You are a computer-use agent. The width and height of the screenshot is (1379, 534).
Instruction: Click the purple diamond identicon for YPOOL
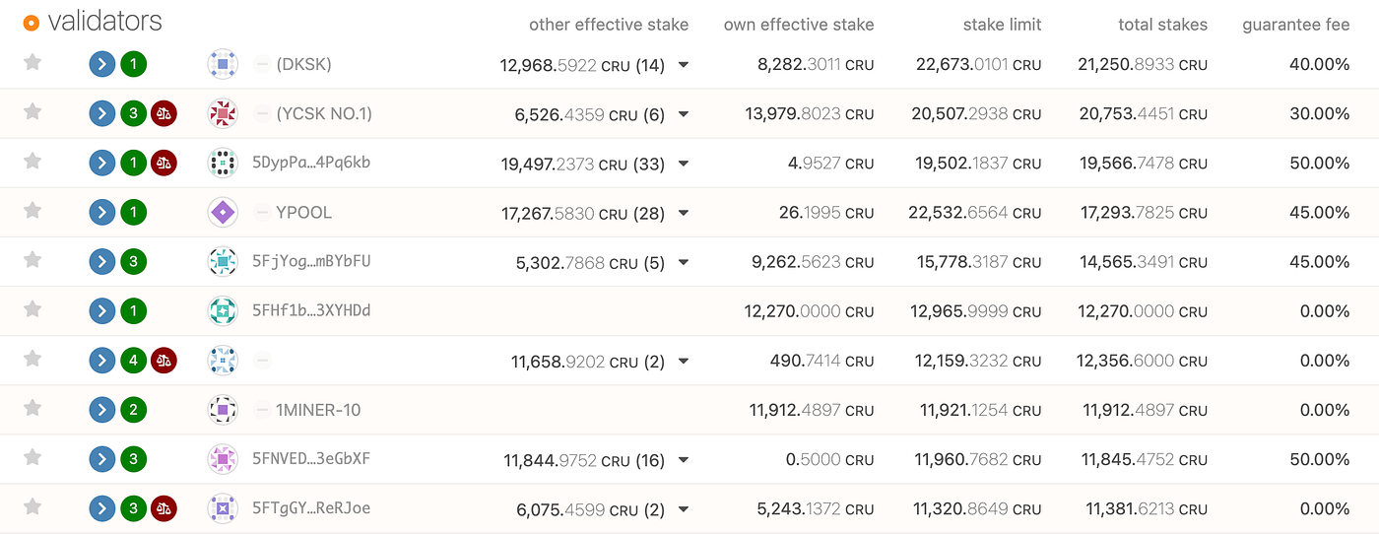(223, 213)
